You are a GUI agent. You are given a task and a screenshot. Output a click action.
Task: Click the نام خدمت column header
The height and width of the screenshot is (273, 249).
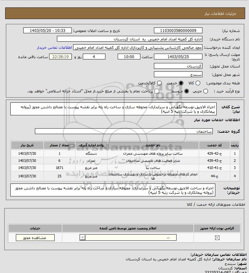[x=153, y=145]
